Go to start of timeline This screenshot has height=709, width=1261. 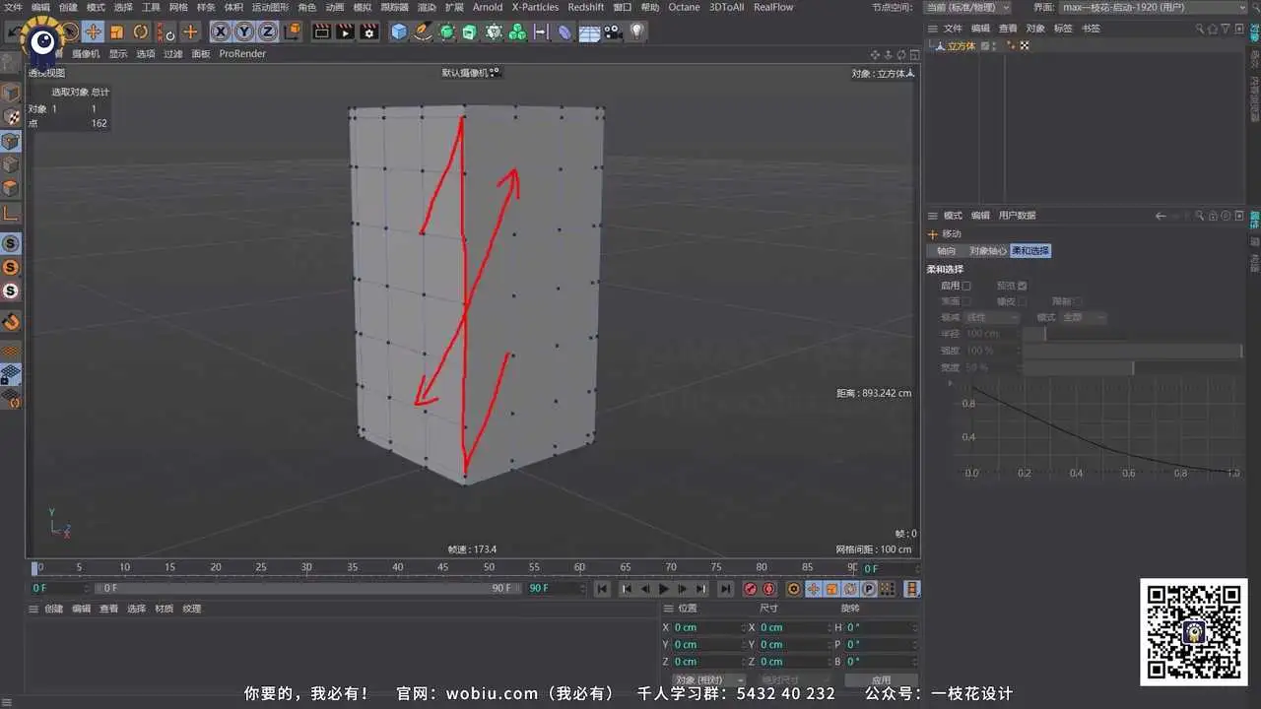point(603,589)
